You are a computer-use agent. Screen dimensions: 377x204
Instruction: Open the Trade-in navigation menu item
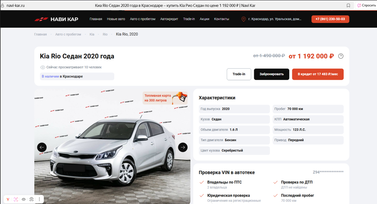[x=189, y=19]
